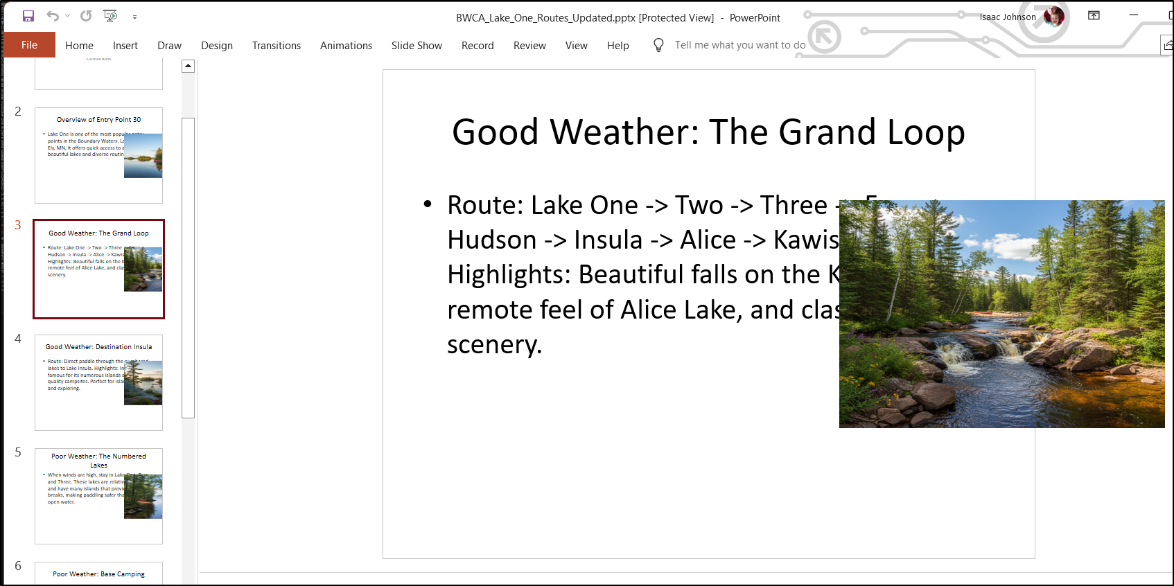
Task: Type in Tell me what you want field
Action: [739, 45]
